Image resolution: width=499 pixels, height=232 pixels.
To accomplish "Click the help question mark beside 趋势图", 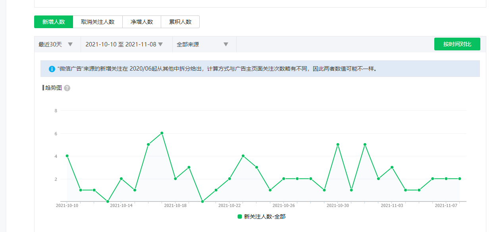I will coord(67,88).
